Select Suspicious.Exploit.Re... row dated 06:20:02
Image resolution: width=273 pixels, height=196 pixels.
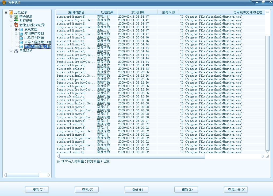tap(160, 131)
